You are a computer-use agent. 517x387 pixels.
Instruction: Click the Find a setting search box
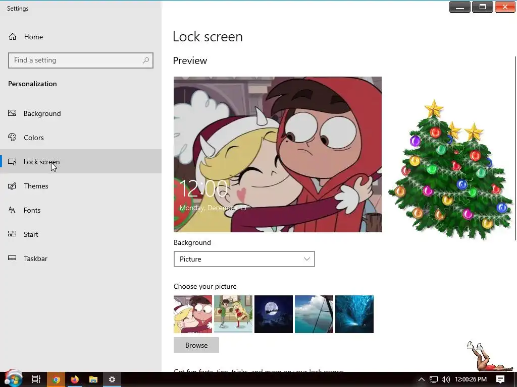(81, 60)
